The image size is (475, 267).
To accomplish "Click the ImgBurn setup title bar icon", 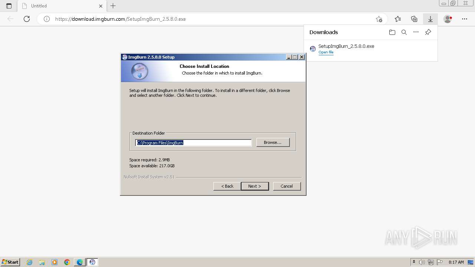I will pos(125,57).
